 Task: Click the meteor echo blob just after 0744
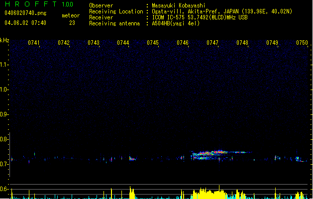pyautogui.click(x=132, y=159)
